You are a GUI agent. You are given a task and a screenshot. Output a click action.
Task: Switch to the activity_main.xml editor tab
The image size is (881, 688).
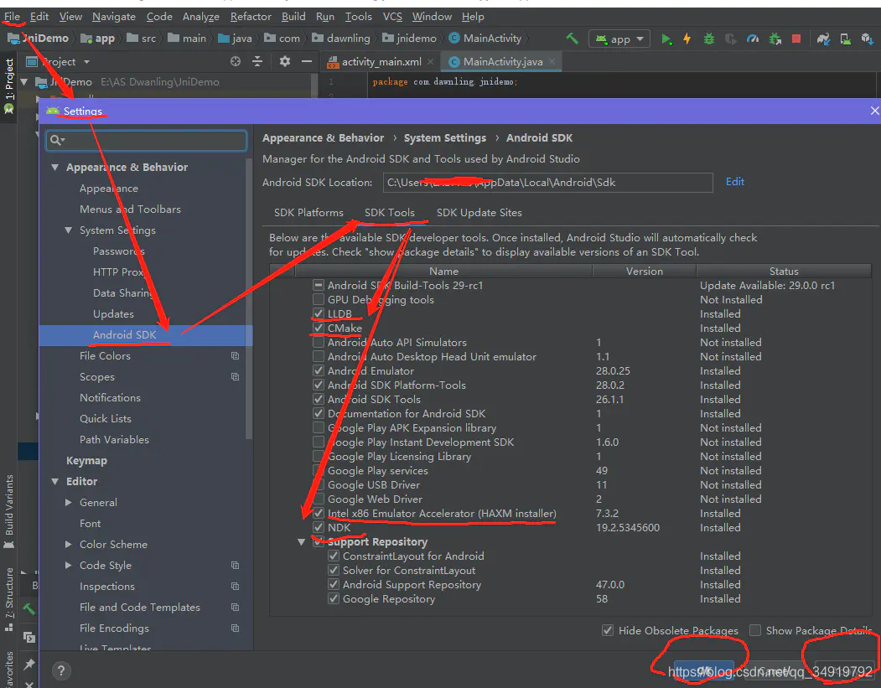tap(381, 62)
